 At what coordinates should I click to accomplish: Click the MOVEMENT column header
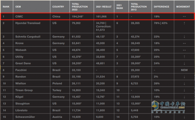[183, 6]
